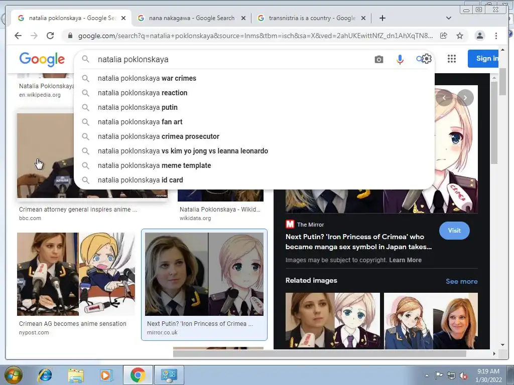This screenshot has width=514, height=385.
Task: Click the en.wikipedia.org source text
Action: click(40, 95)
